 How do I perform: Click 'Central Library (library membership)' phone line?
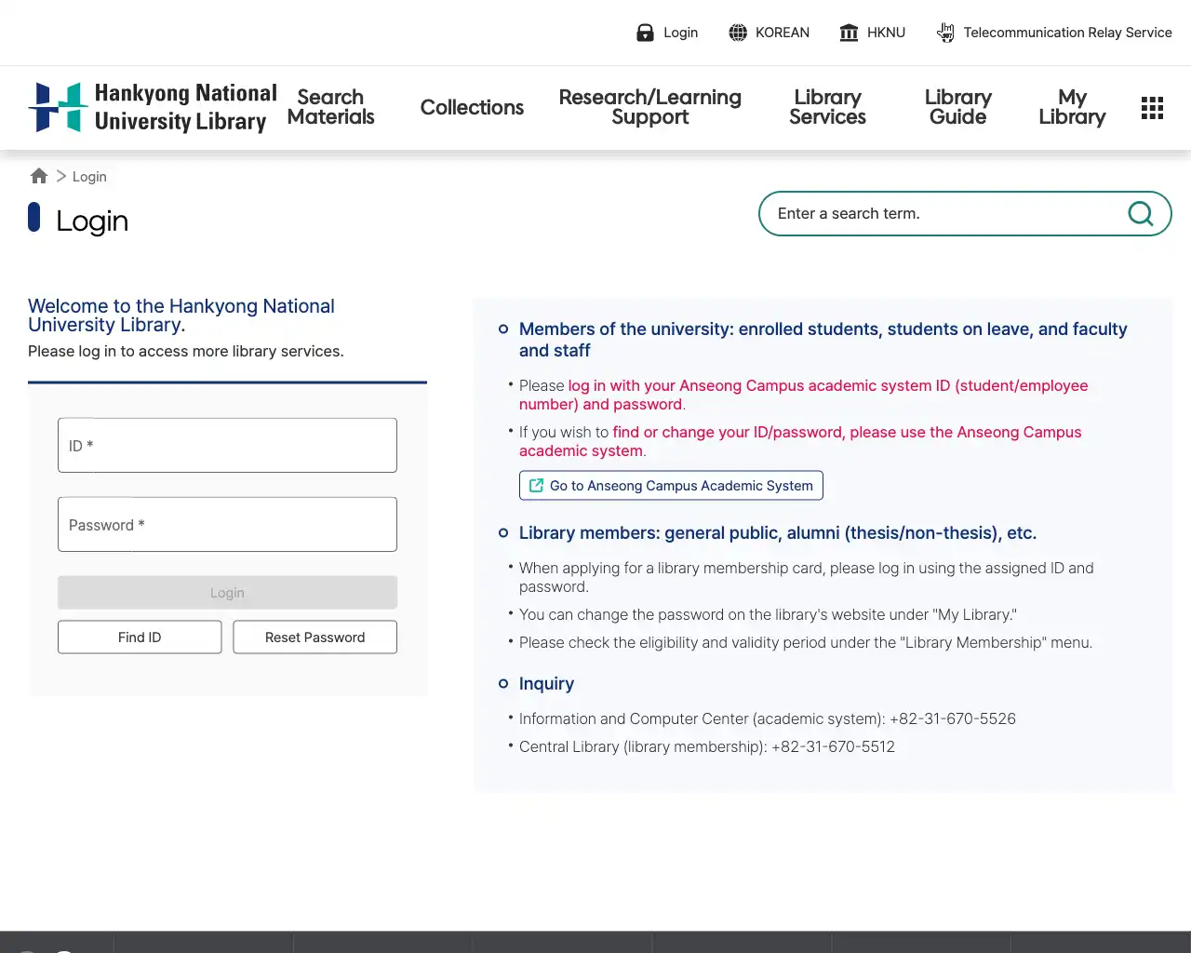coord(707,746)
